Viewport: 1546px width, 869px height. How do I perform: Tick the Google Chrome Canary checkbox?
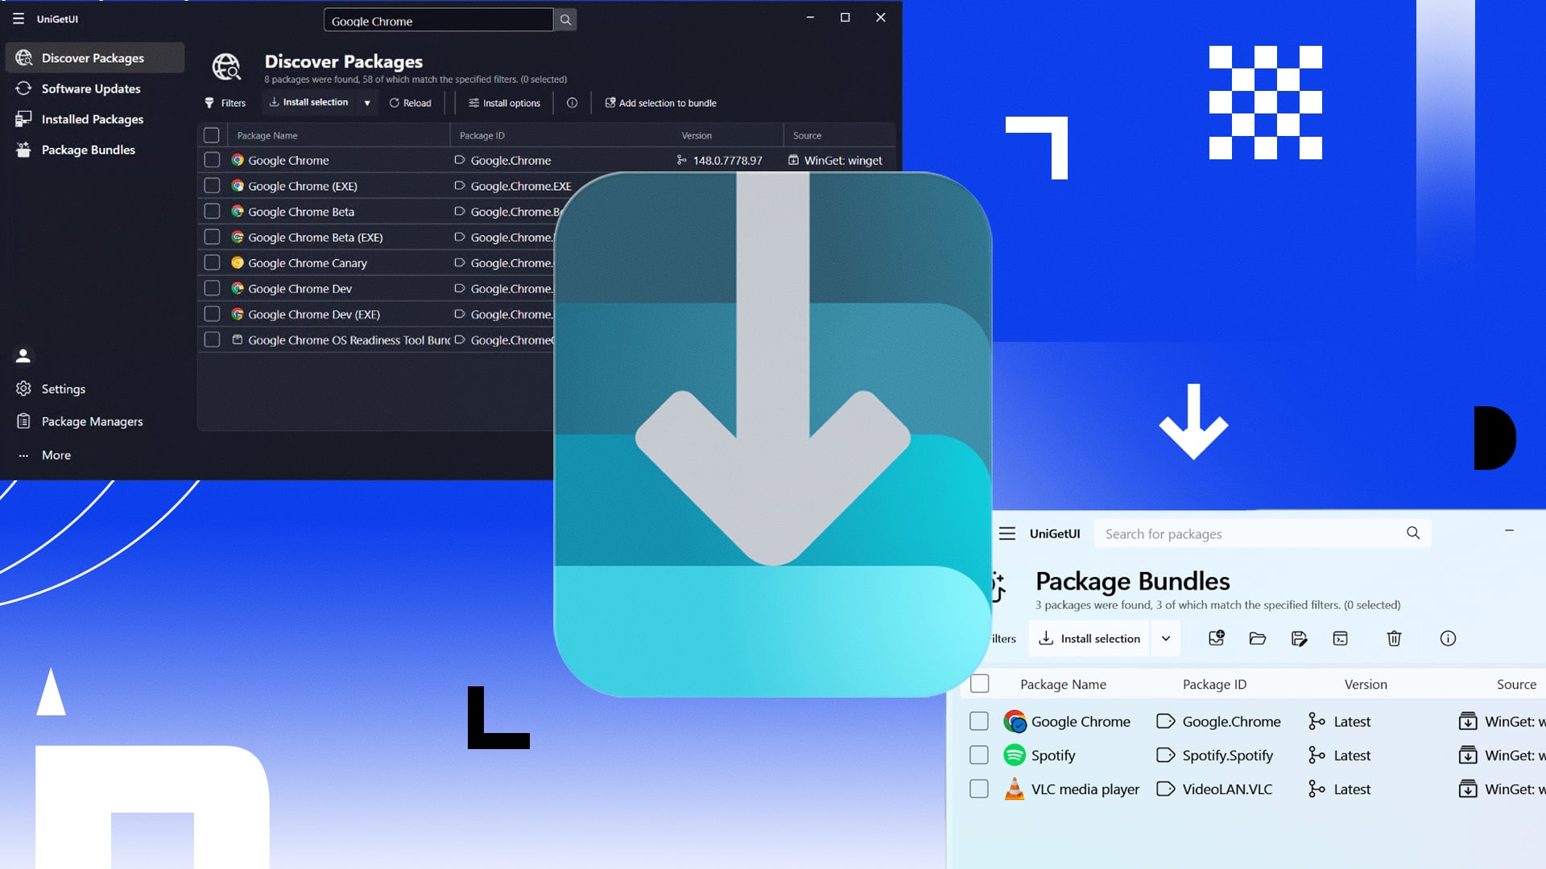[212, 263]
